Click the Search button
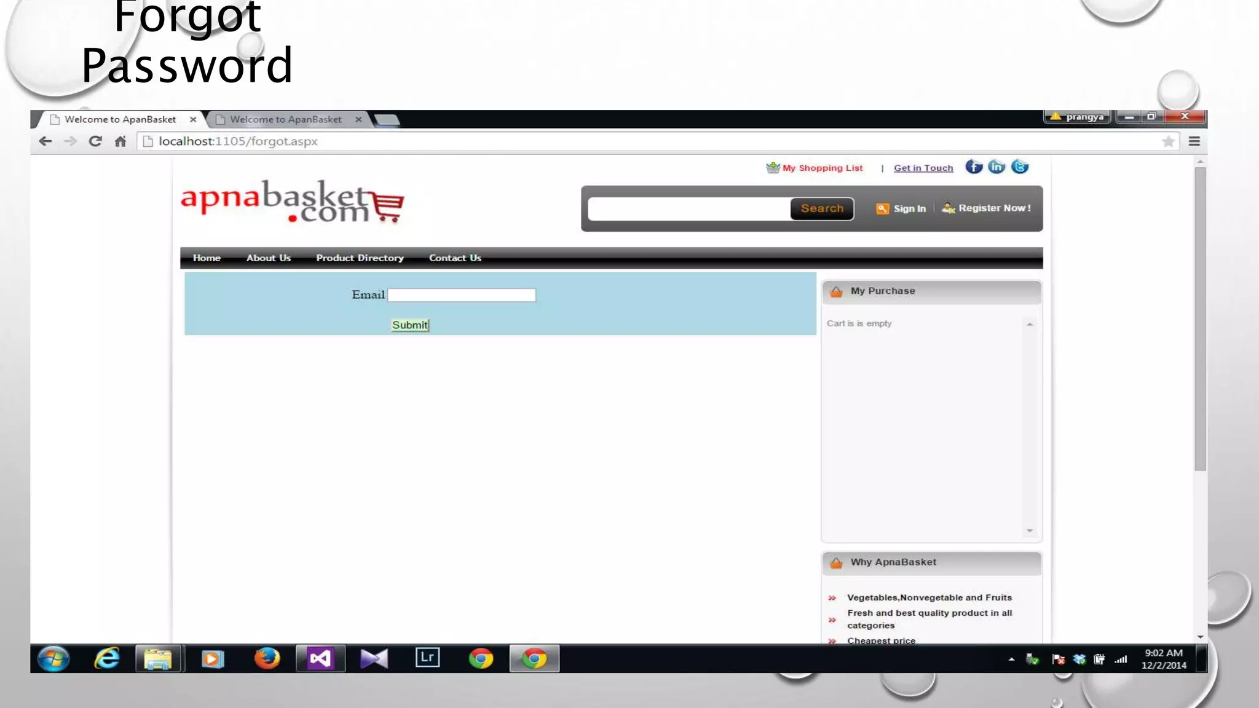Image resolution: width=1259 pixels, height=708 pixels. coord(822,209)
